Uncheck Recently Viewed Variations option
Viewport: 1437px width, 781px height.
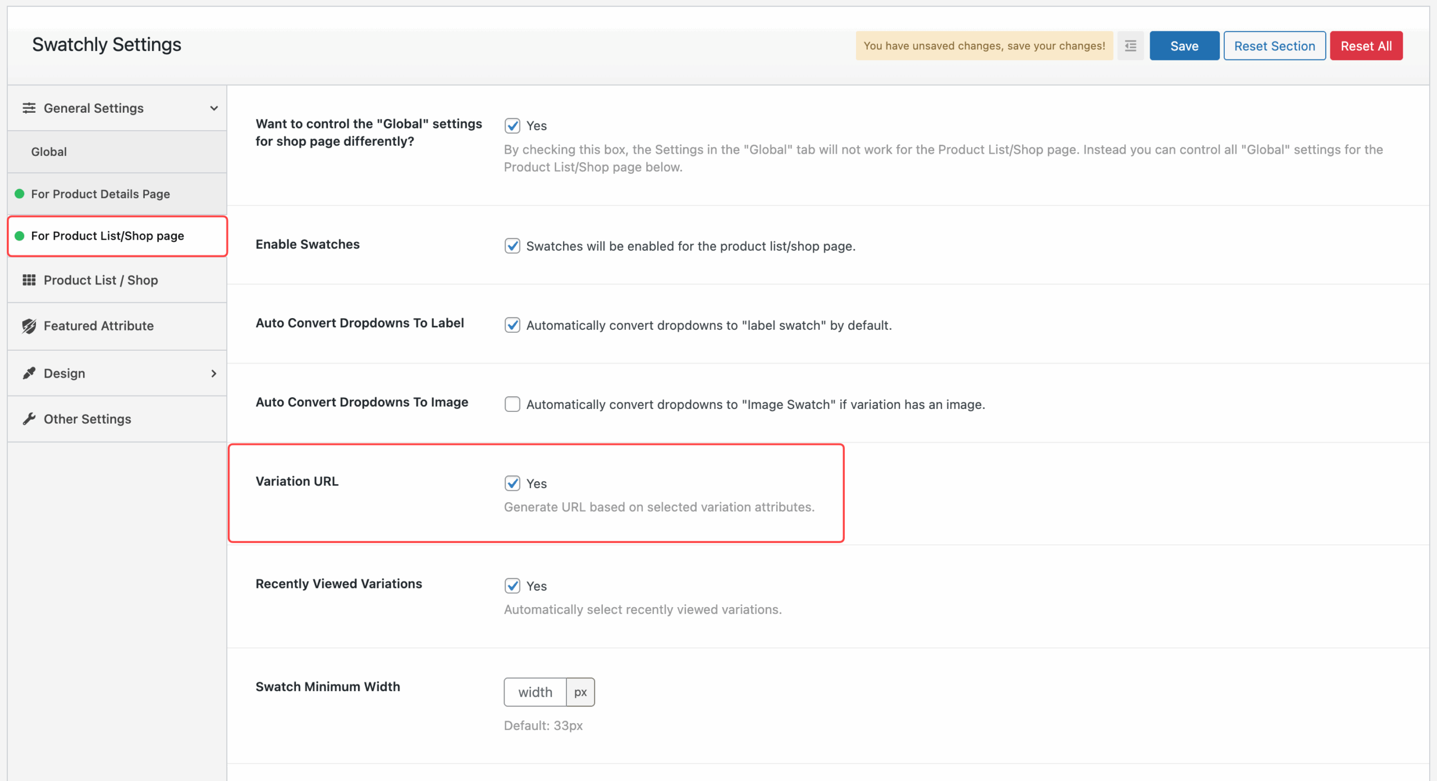(x=512, y=586)
